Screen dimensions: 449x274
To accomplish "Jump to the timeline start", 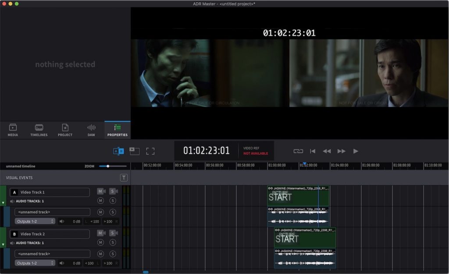I will click(312, 151).
